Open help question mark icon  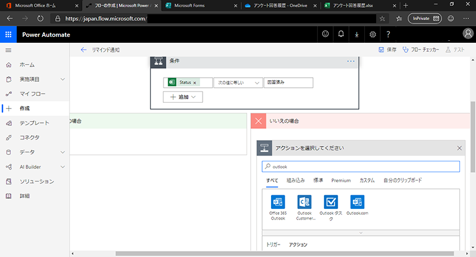pos(388,34)
